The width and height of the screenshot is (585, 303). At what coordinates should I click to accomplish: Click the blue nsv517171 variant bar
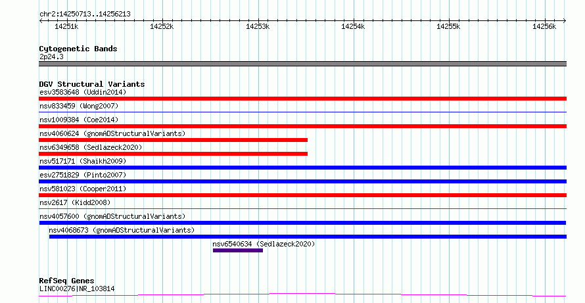click(302, 168)
